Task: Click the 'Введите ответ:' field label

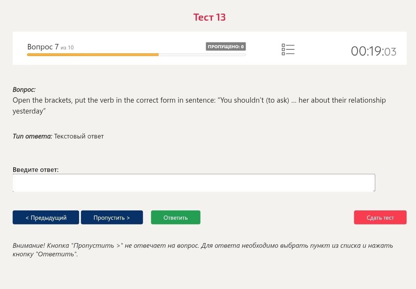Action: pos(36,170)
